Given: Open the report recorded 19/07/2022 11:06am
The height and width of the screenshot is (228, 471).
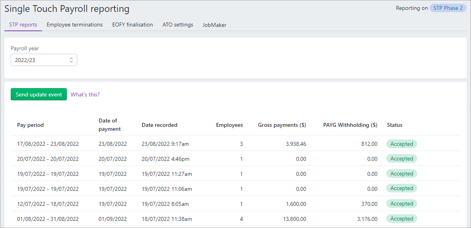Looking at the screenshot, I should (x=167, y=189).
